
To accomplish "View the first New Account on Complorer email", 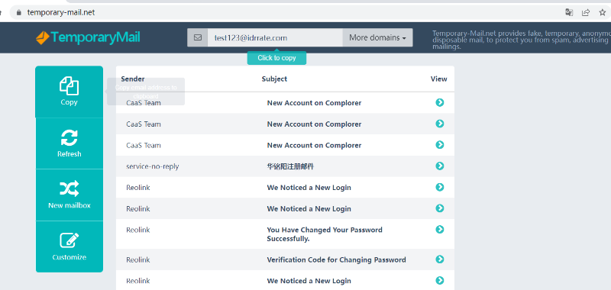I will click(x=440, y=102).
